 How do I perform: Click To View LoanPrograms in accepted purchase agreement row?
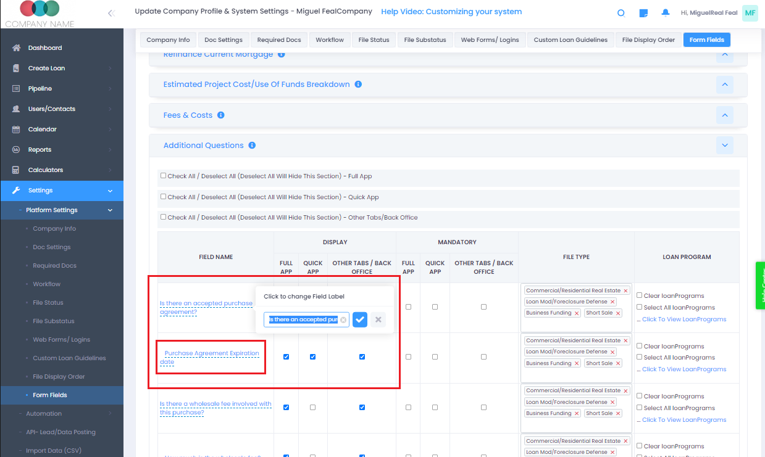click(684, 319)
